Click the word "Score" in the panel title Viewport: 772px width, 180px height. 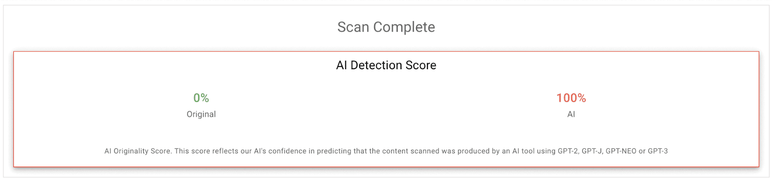pos(421,65)
